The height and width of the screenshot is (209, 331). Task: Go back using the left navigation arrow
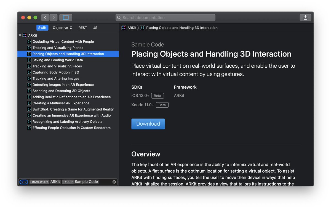[x=45, y=17]
